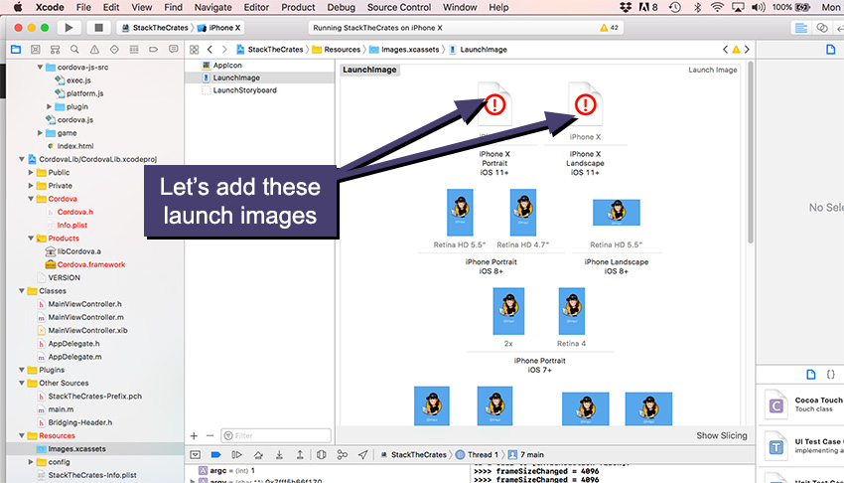Collapse the CordovaLib.xcodeproj project
The image size is (844, 483).
pos(22,159)
